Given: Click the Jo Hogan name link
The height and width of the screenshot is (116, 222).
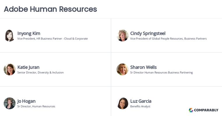Looking at the screenshot, I should (26, 101).
